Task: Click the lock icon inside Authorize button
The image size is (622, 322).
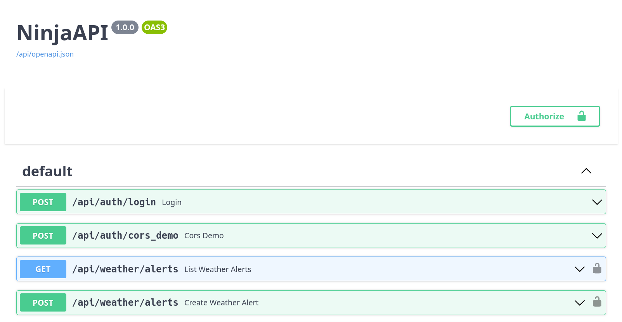Action: [x=581, y=116]
